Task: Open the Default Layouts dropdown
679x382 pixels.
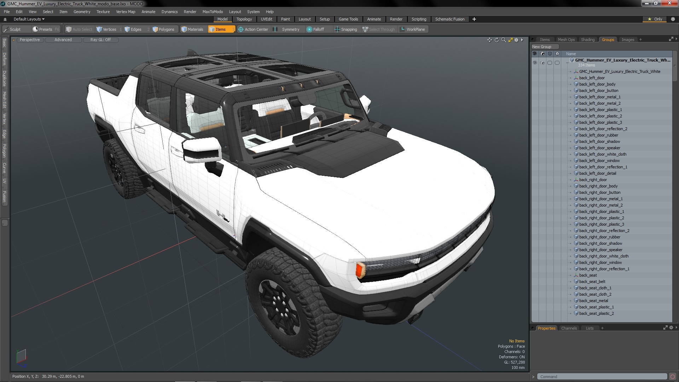Action: click(29, 19)
